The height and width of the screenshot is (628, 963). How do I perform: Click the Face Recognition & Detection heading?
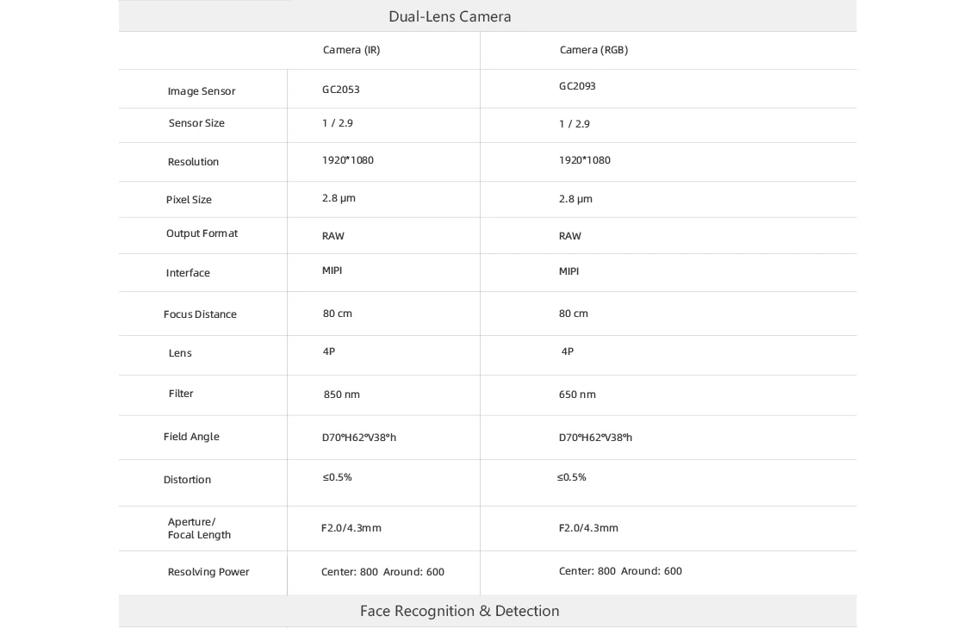tap(459, 611)
